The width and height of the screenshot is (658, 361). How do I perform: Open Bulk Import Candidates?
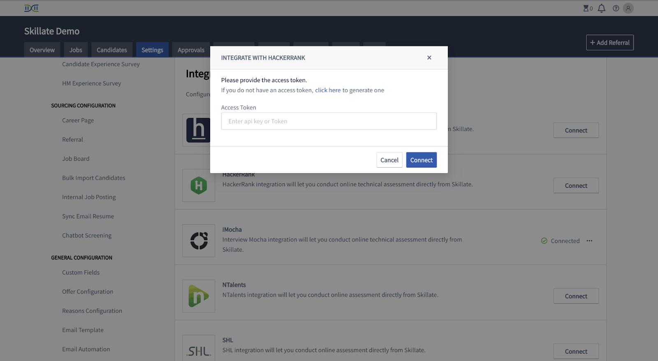tap(93, 178)
